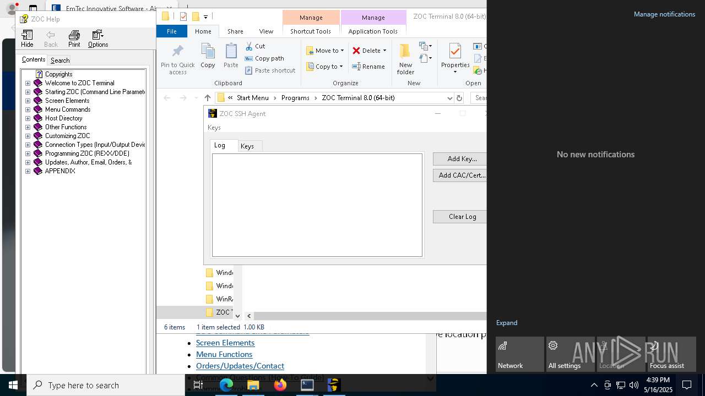Click the taskbar search box
This screenshot has height=396, width=705.
(106, 385)
